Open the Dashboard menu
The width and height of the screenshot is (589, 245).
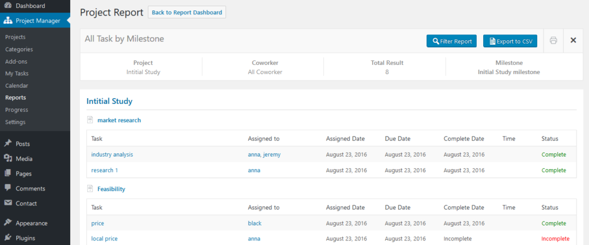[x=30, y=6]
